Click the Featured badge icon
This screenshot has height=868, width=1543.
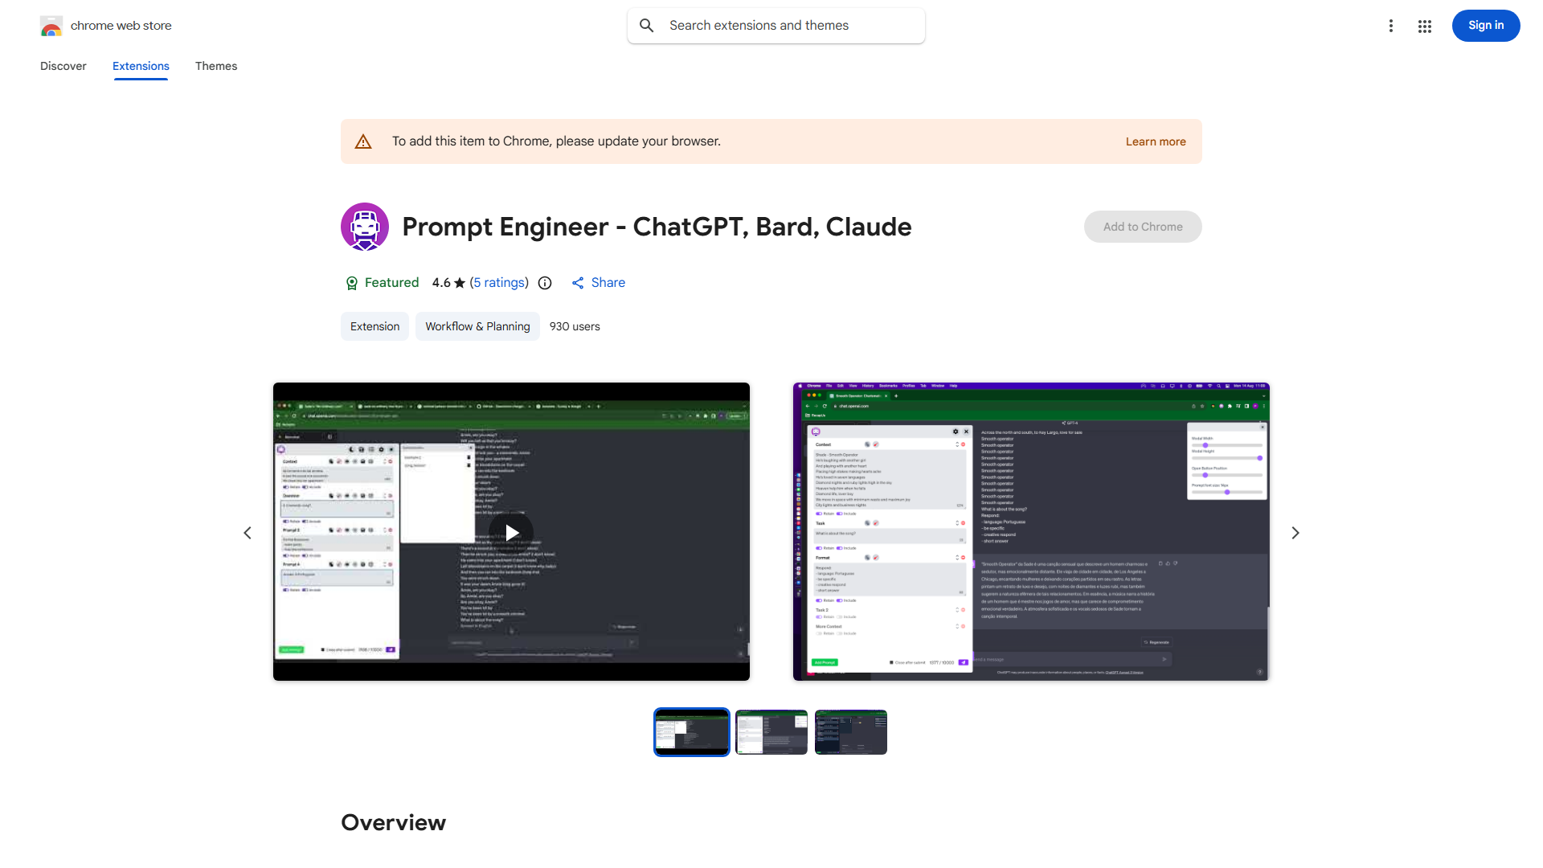click(x=352, y=283)
